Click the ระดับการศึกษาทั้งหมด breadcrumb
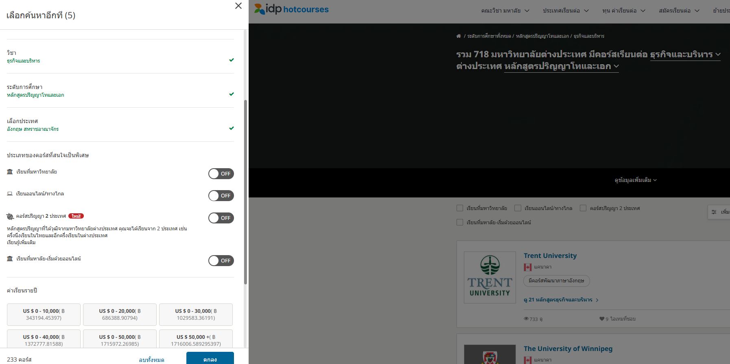The height and width of the screenshot is (364, 730). [489, 36]
